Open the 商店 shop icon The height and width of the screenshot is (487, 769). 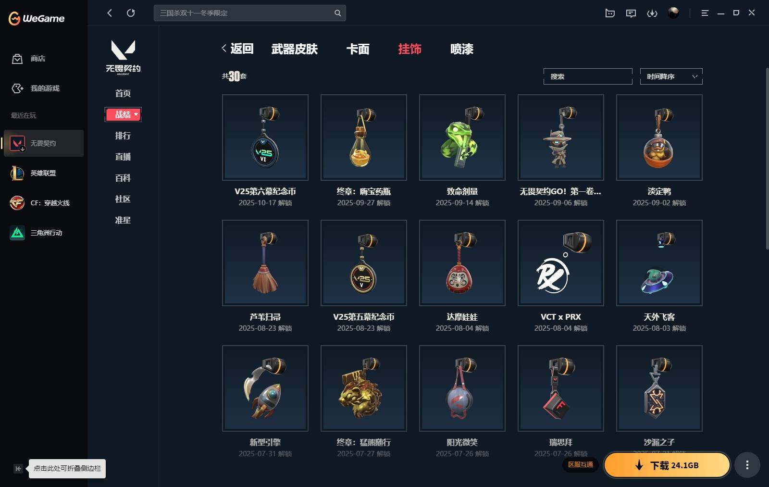(17, 59)
